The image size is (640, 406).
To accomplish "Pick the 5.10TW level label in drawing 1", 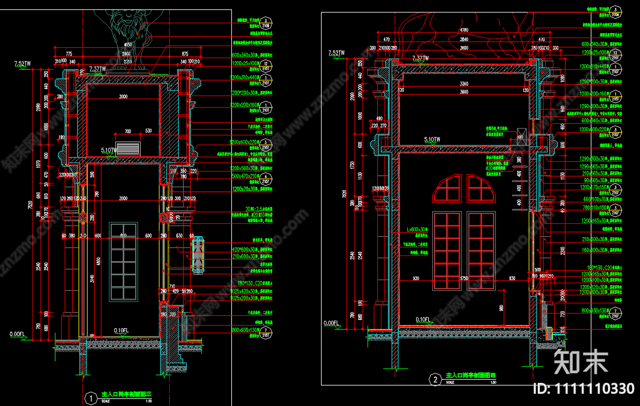I will coord(109,151).
